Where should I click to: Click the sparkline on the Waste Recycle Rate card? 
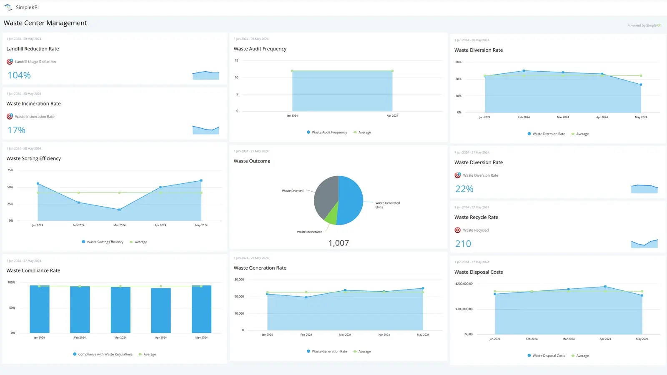(644, 243)
